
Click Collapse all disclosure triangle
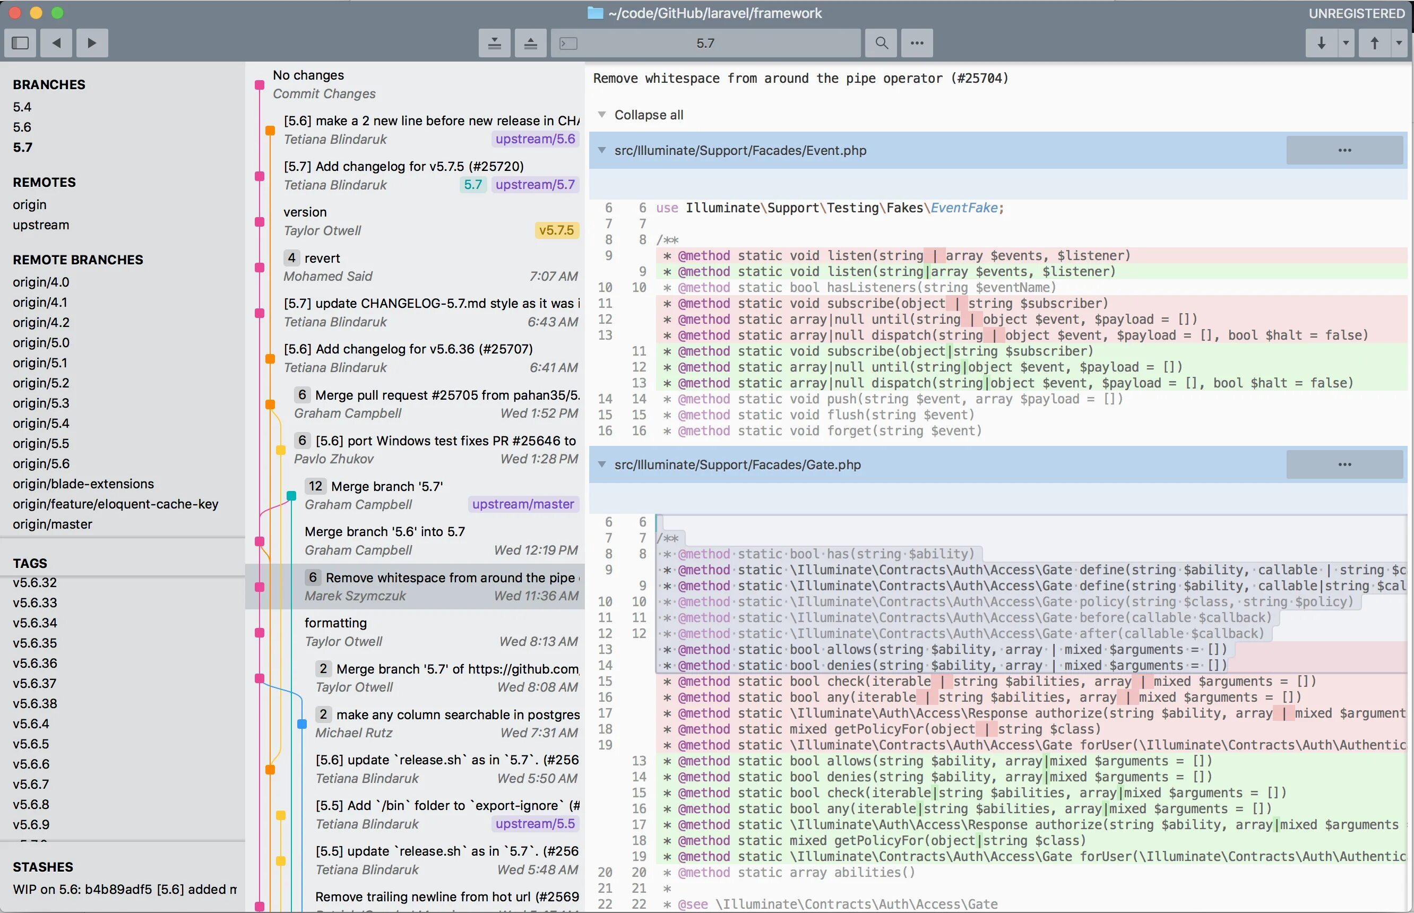(x=602, y=115)
